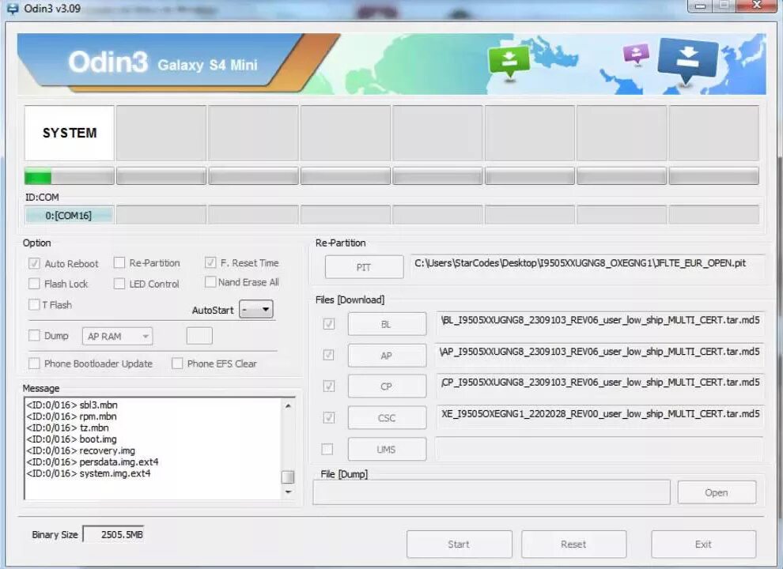Toggle the Auto Reboot checkbox
The height and width of the screenshot is (569, 783).
(34, 263)
